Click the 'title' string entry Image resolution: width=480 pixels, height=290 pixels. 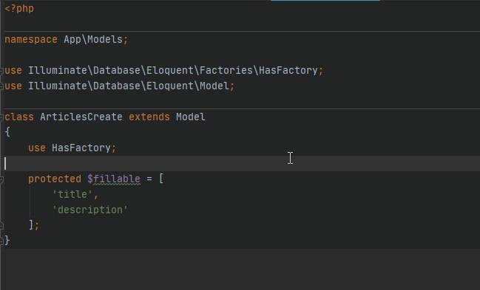(72, 194)
